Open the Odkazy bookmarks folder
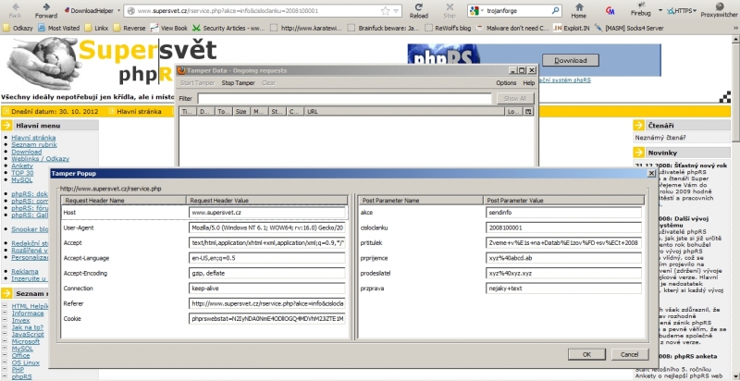 coord(18,28)
